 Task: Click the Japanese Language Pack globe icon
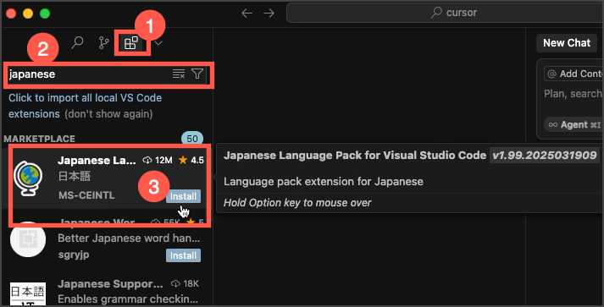coord(28,178)
